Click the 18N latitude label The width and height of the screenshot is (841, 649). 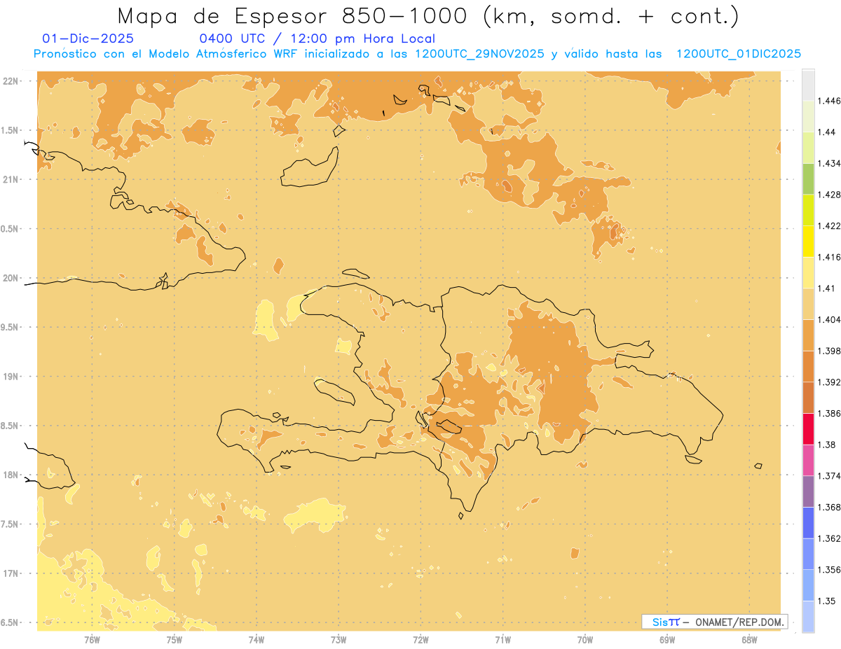click(11, 475)
